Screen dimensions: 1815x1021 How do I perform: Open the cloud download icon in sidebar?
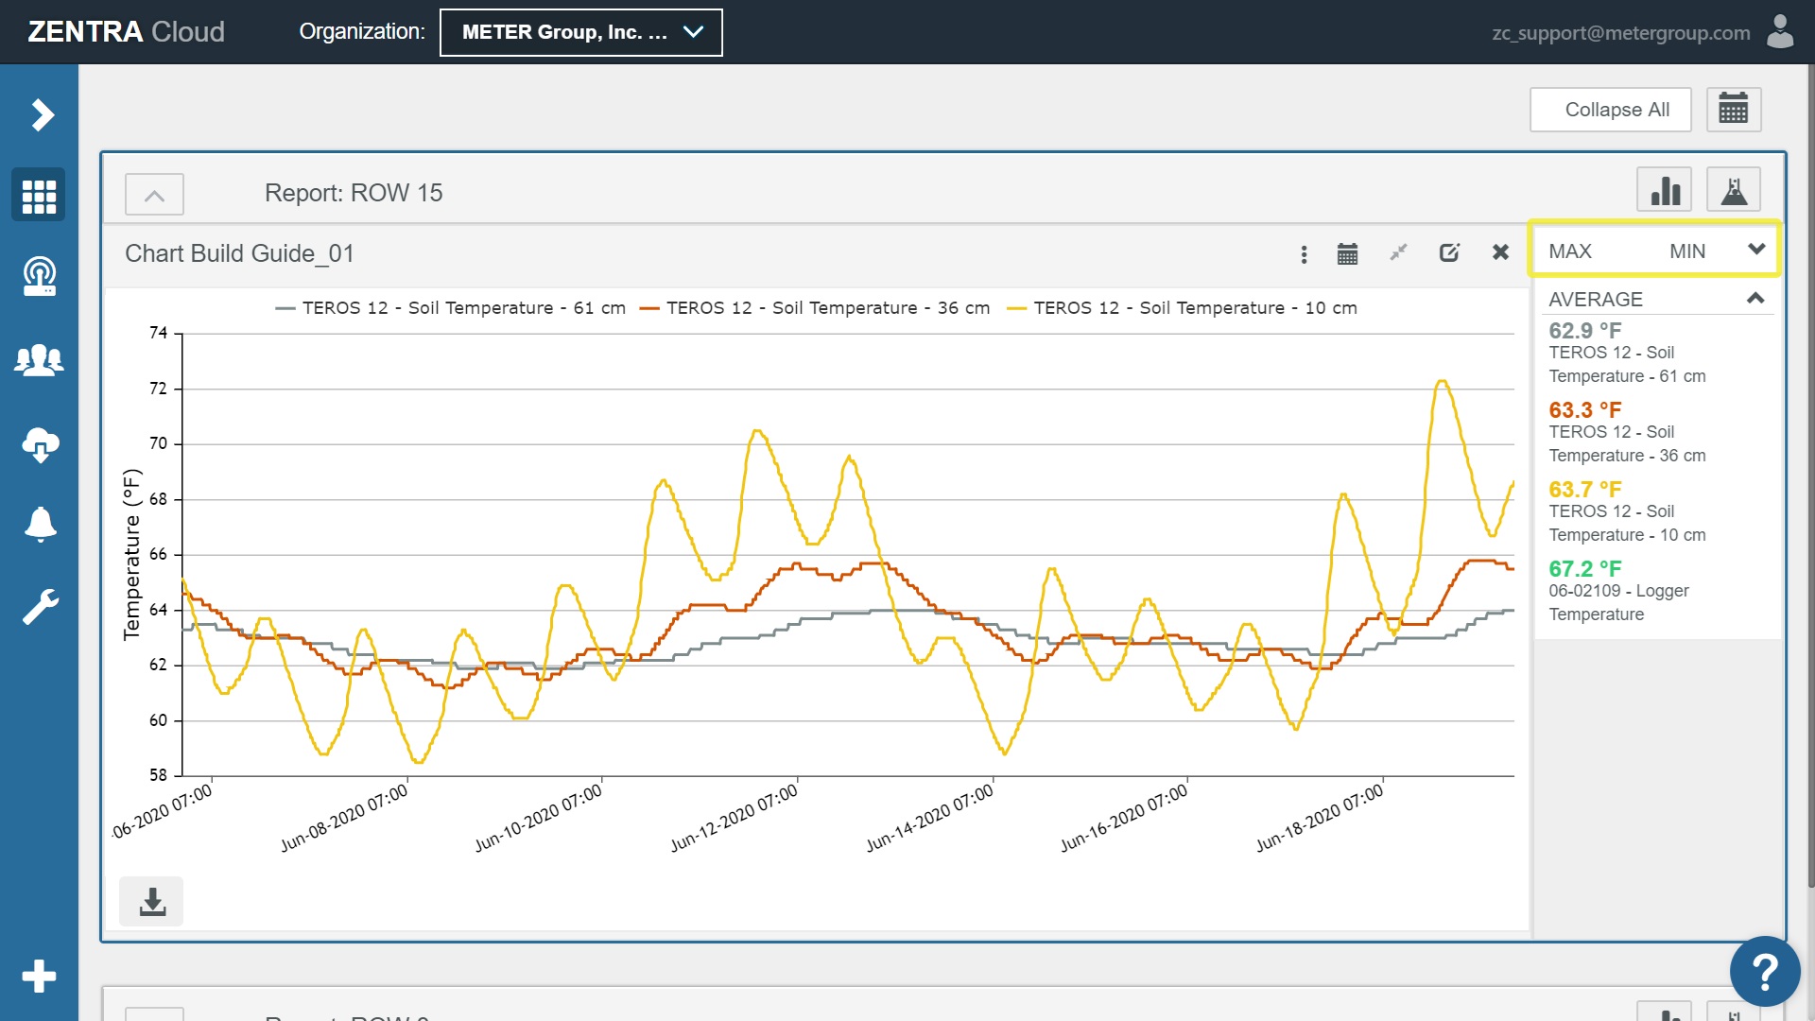pyautogui.click(x=39, y=443)
